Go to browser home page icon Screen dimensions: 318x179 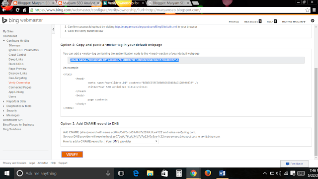[24, 10]
